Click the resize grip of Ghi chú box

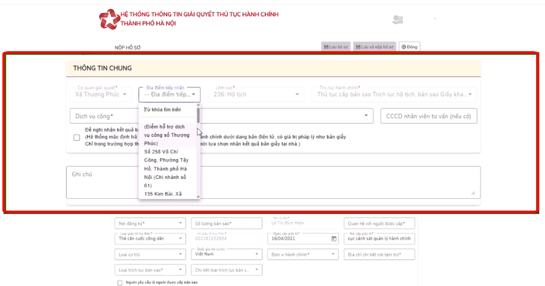coord(473,193)
